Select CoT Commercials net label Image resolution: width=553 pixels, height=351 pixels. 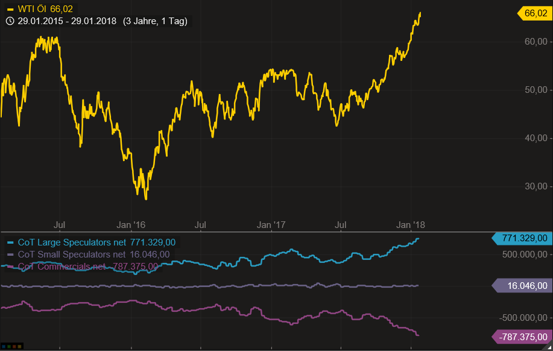(62, 267)
